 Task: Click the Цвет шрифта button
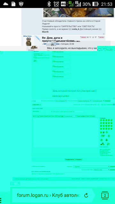coord(82,116)
